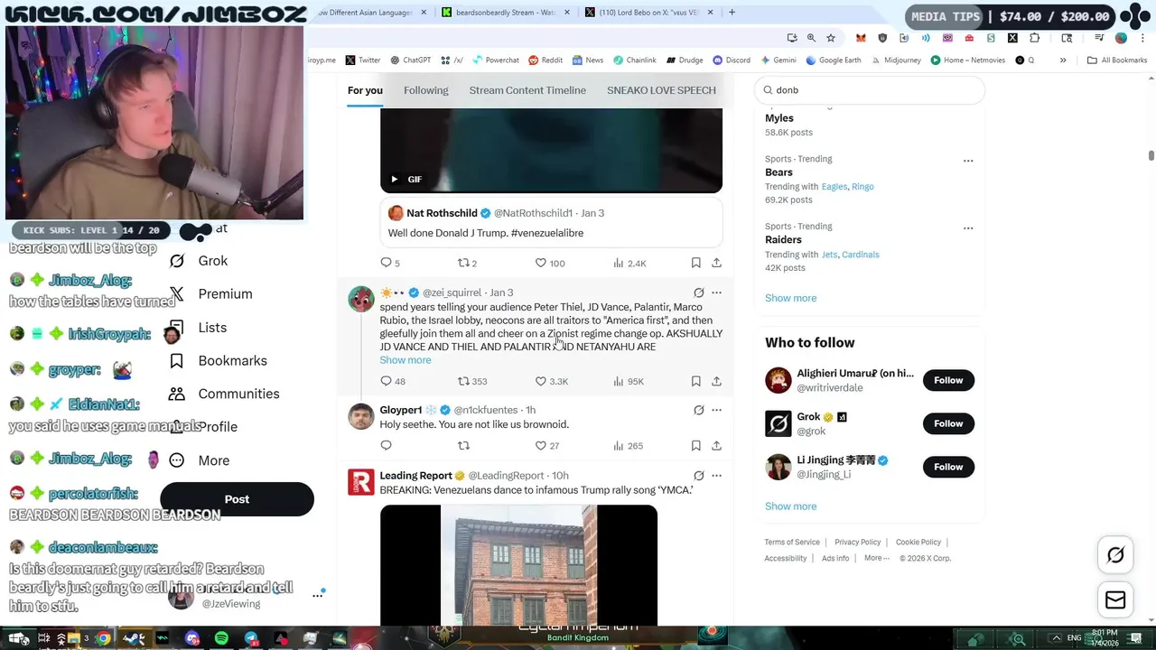The height and width of the screenshot is (650, 1156).
Task: Open Communities in the sidebar
Action: click(x=225, y=395)
